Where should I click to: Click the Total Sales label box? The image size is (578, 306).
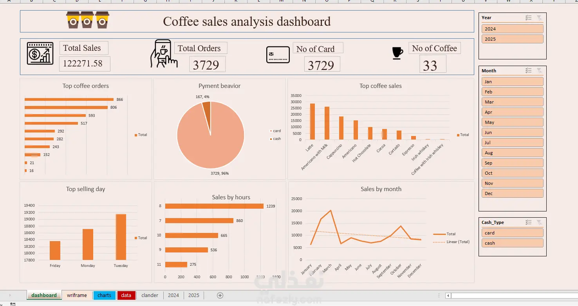click(x=84, y=48)
